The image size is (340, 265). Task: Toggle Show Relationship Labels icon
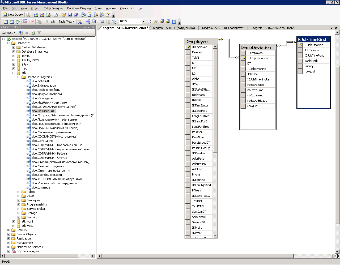pos(80,22)
